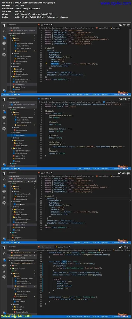Image resolution: width=132 pixels, height=319 pixels.
Task: Open Debug view in the 00:05:47 frame
Action: click(x=4, y=117)
